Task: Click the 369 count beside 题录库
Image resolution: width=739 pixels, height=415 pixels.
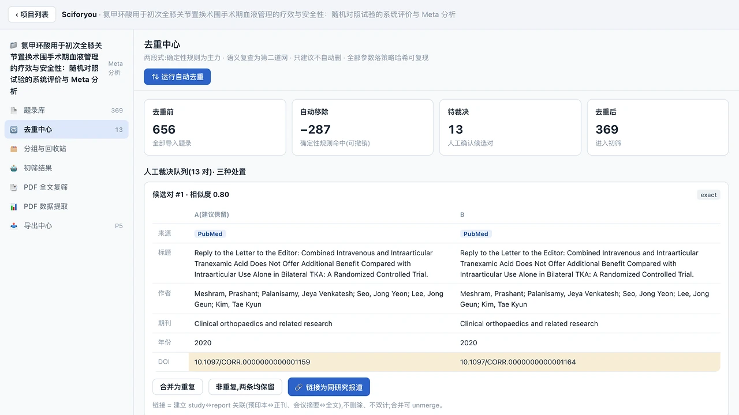Action: (117, 110)
